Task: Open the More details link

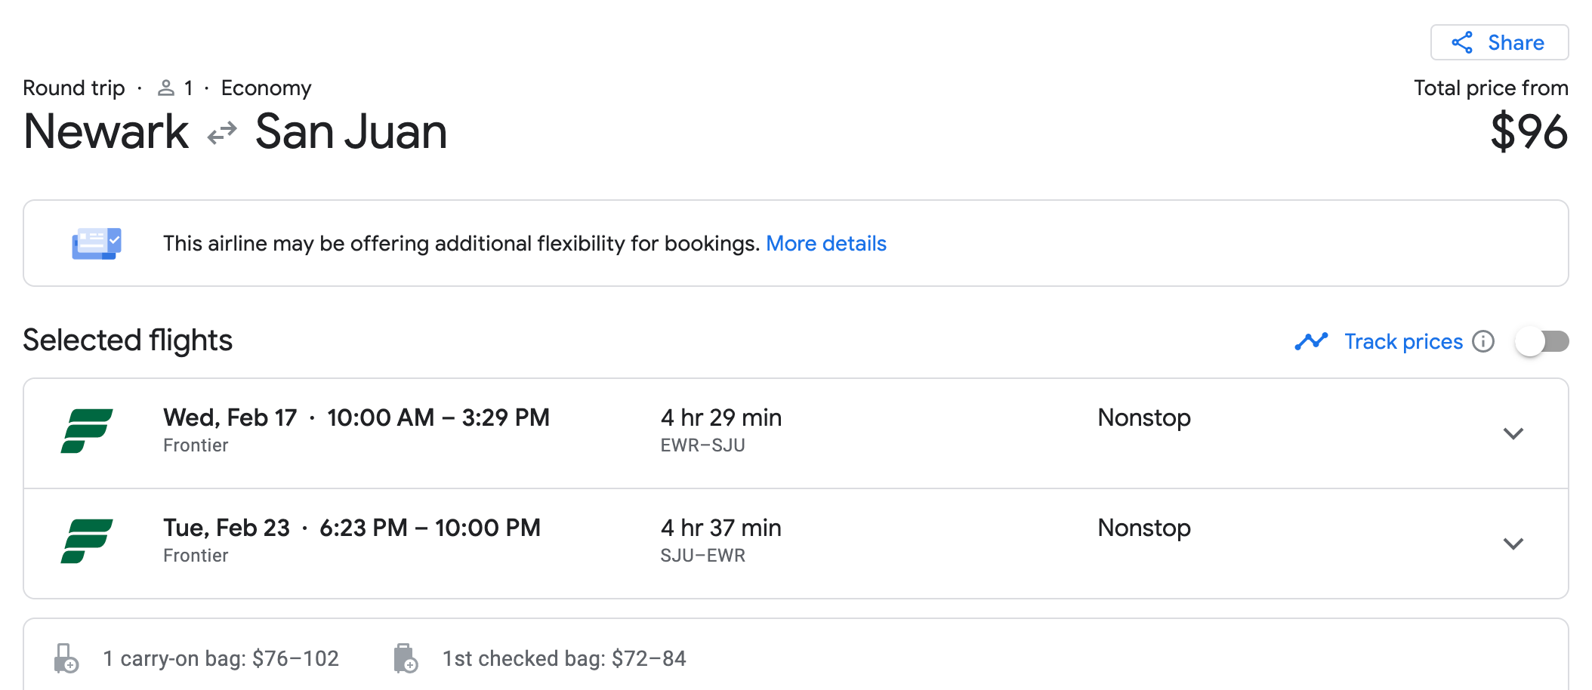Action: pyautogui.click(x=825, y=243)
